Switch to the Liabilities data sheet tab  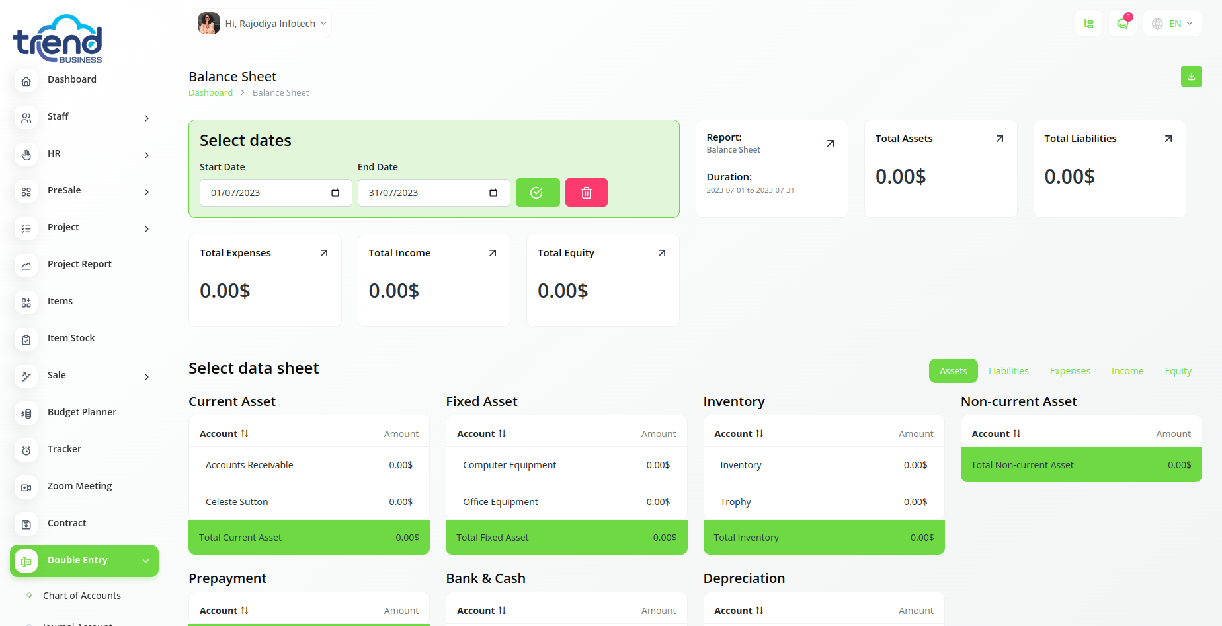tap(1008, 371)
